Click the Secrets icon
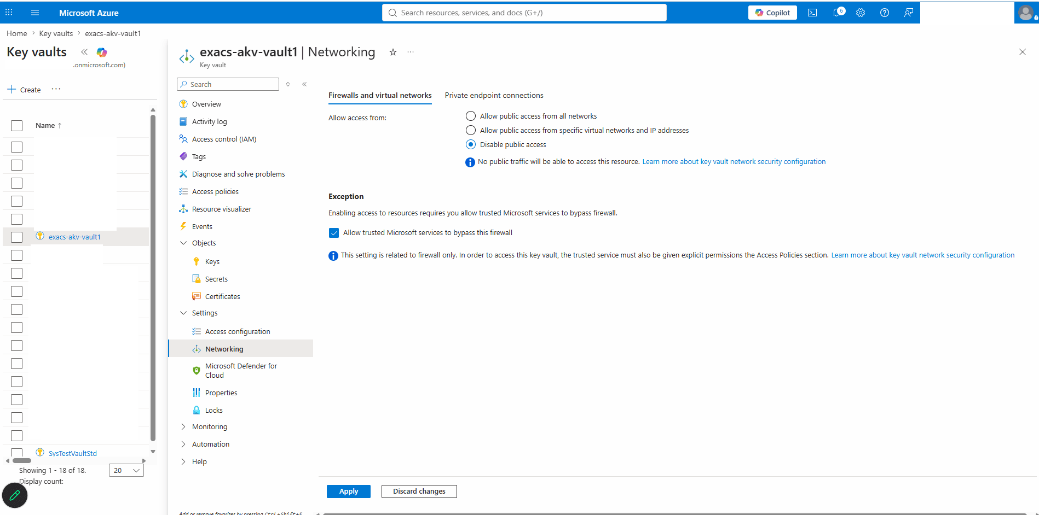 [x=197, y=279]
